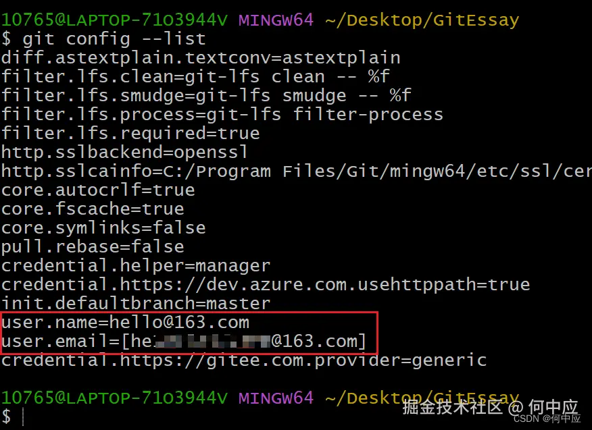Click the http.sslbackend=openssl line

[125, 153]
